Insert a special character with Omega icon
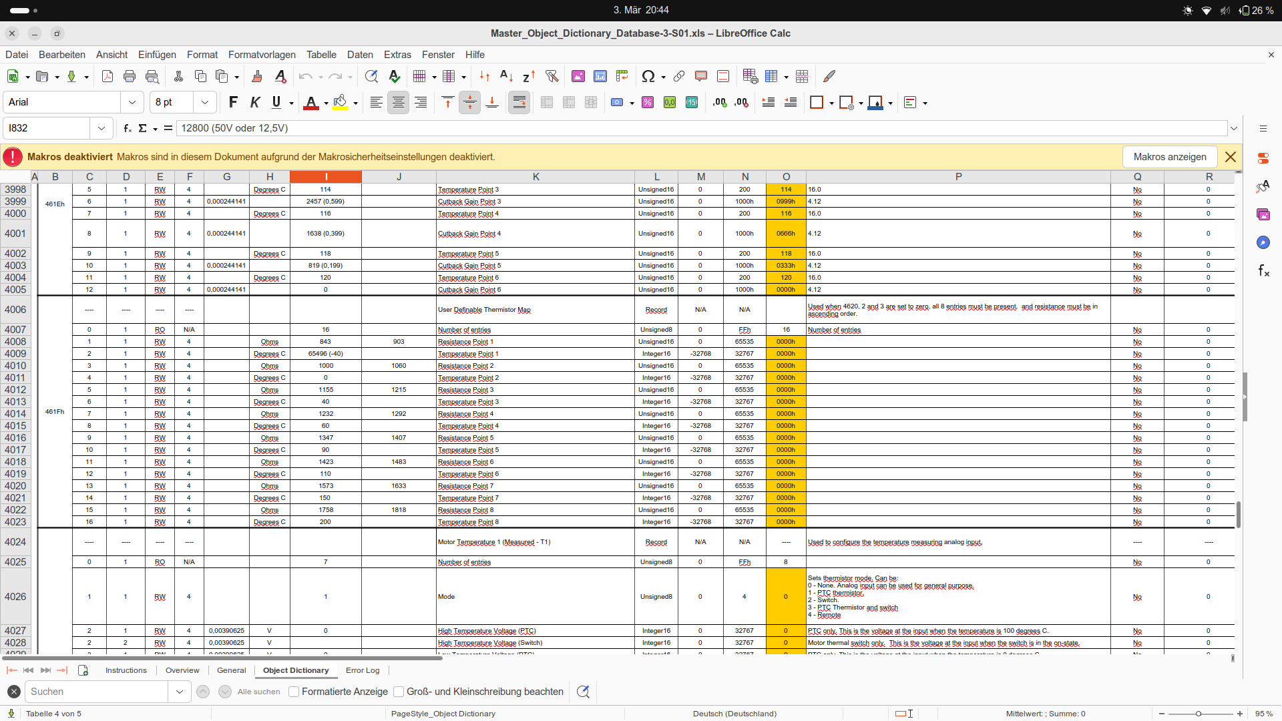This screenshot has width=1282, height=721. click(648, 77)
